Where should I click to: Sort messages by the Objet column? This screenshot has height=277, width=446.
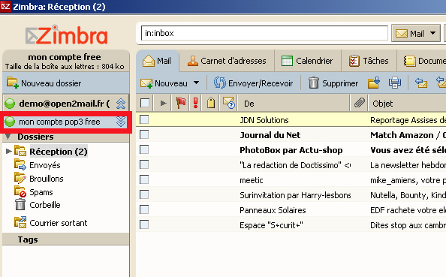click(x=407, y=104)
